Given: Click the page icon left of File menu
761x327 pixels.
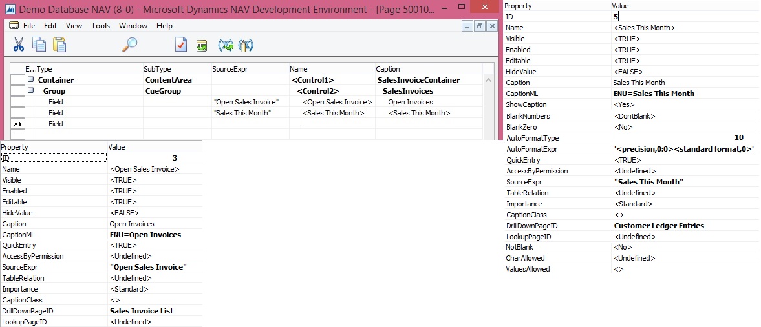Looking at the screenshot, I should click(14, 26).
